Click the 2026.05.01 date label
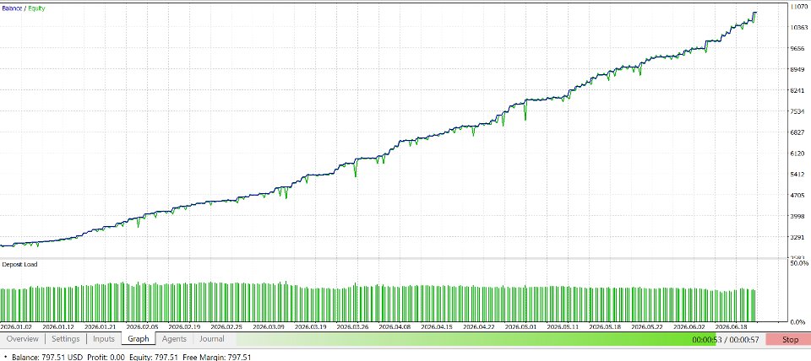 click(521, 327)
